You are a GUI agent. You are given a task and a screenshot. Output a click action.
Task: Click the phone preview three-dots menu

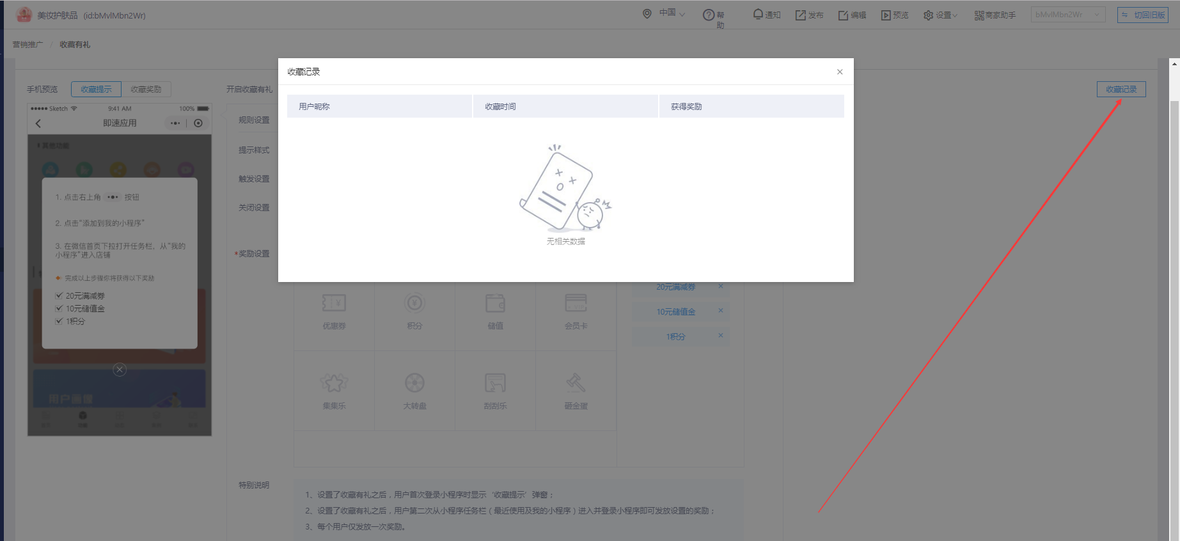175,123
